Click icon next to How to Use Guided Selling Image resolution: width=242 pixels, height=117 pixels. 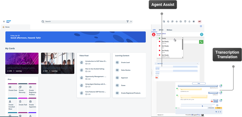coord(81,70)
